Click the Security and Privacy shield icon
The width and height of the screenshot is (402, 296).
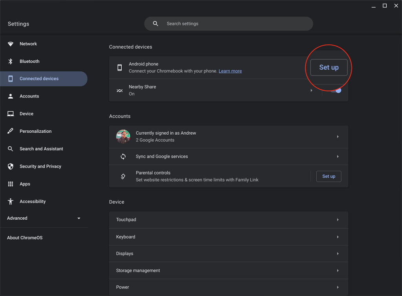point(11,166)
